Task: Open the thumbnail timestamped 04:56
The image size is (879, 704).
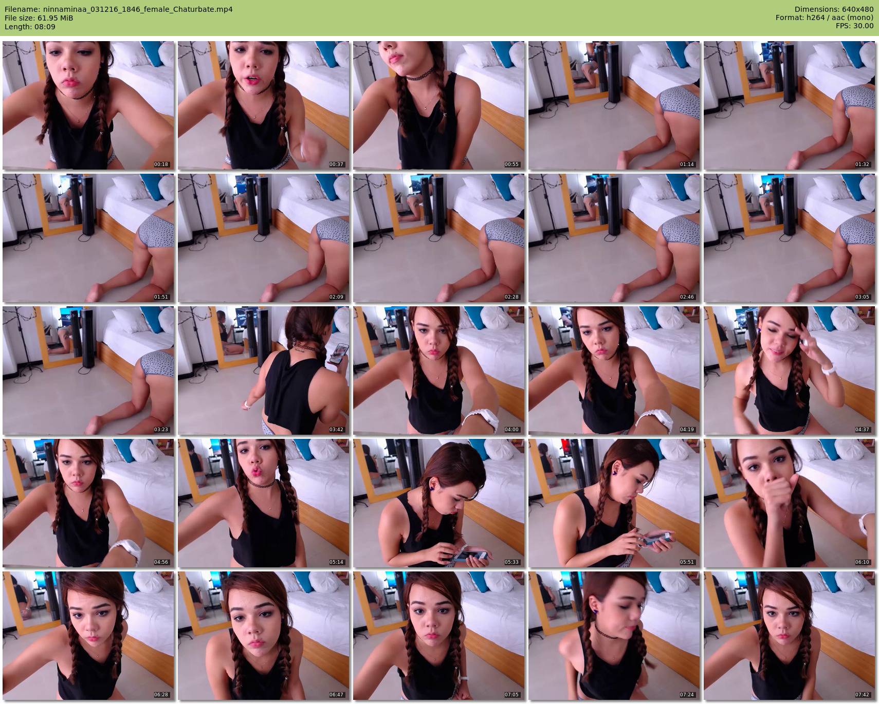Action: point(88,503)
